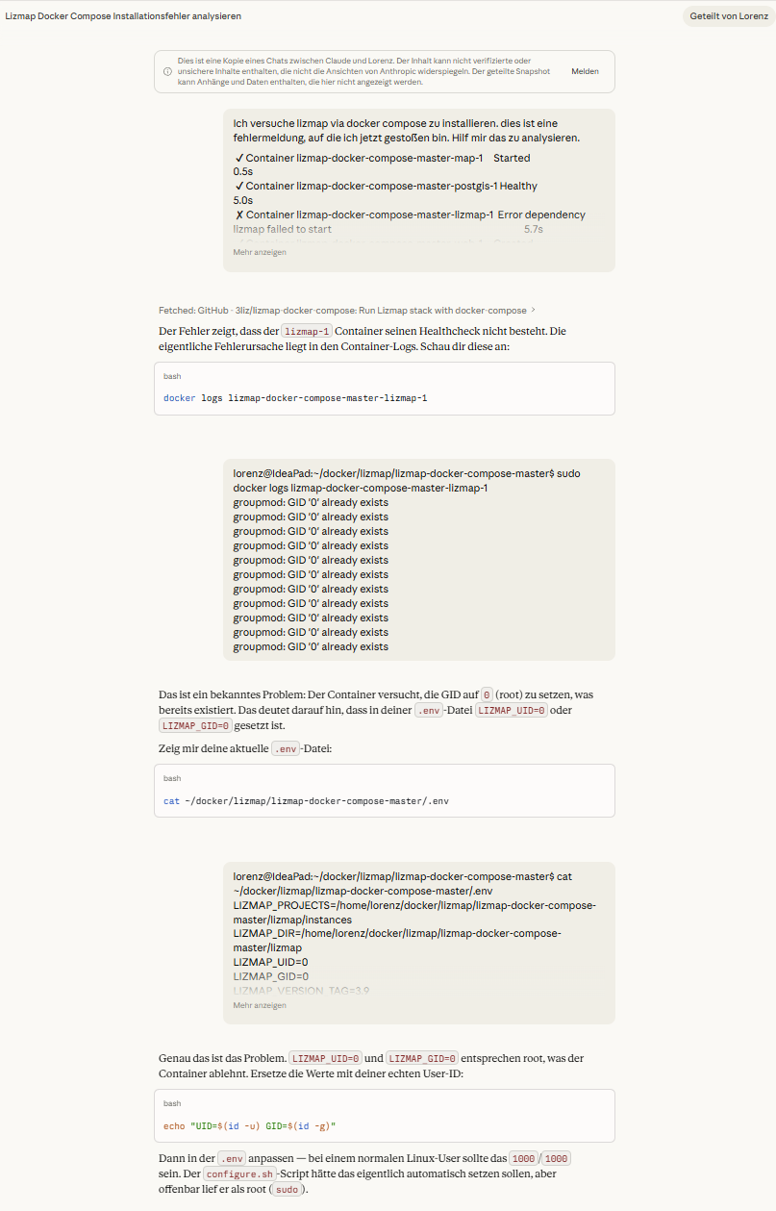The width and height of the screenshot is (776, 1211).
Task: Click the groupmod GID log message bubble
Action: tap(419, 560)
